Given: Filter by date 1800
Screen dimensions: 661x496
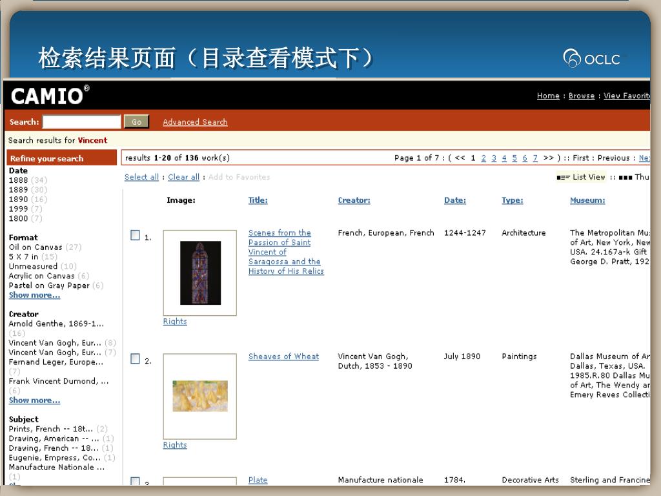Looking at the screenshot, I should 25,218.
